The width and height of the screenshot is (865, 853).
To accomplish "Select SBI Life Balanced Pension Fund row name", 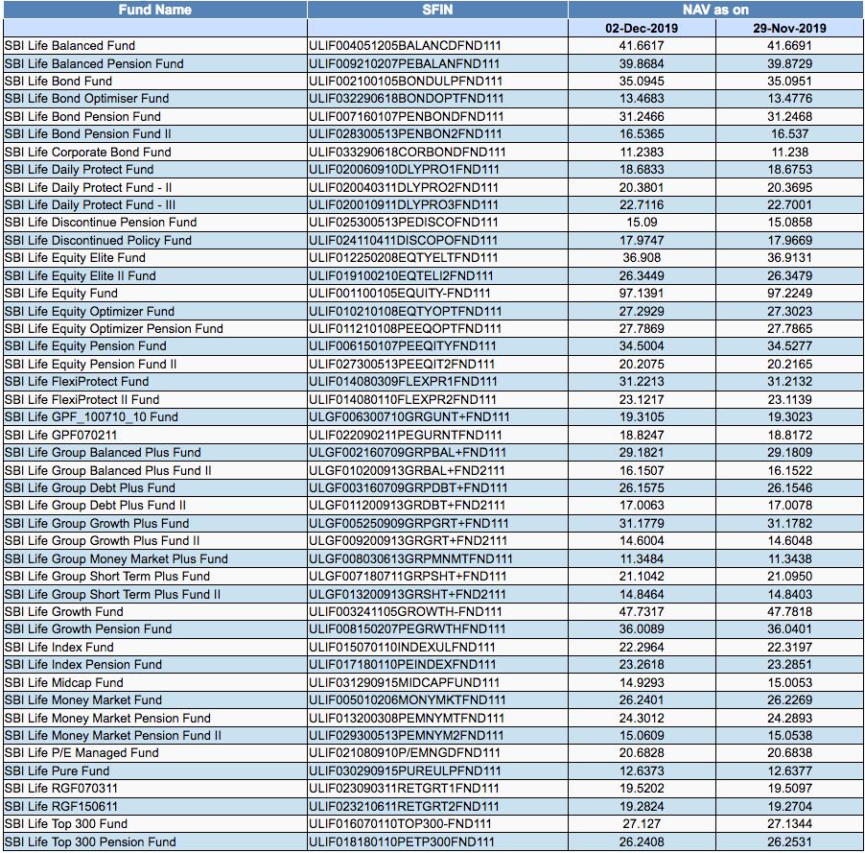I will click(x=94, y=63).
